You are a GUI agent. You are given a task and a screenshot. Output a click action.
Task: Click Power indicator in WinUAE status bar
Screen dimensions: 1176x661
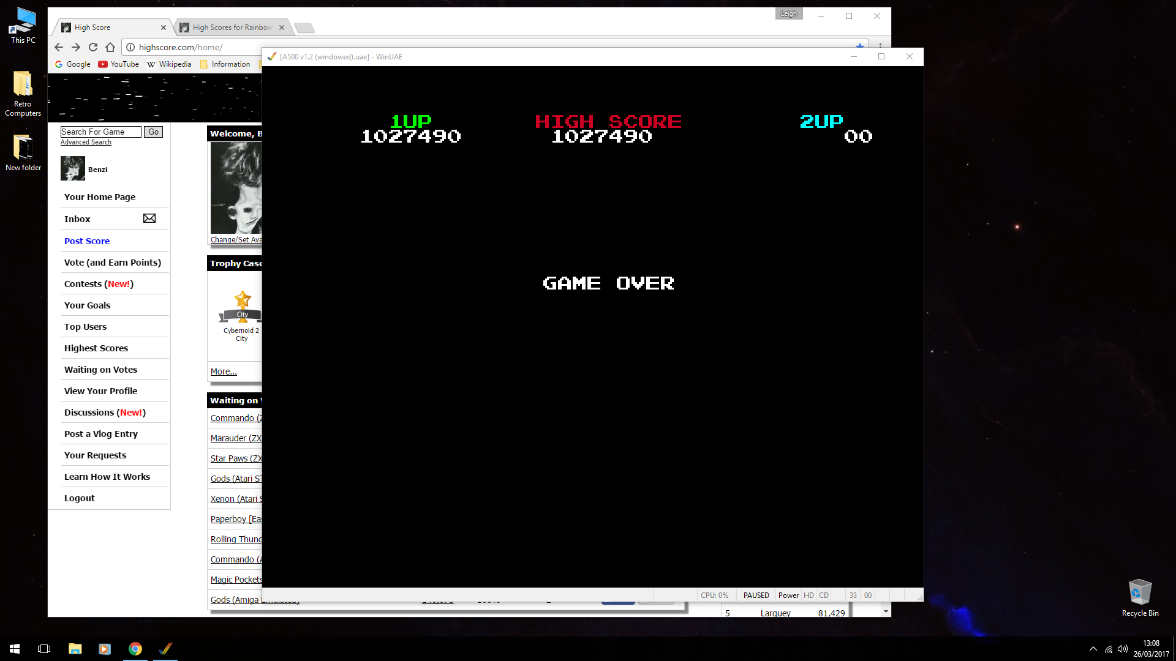(x=788, y=595)
